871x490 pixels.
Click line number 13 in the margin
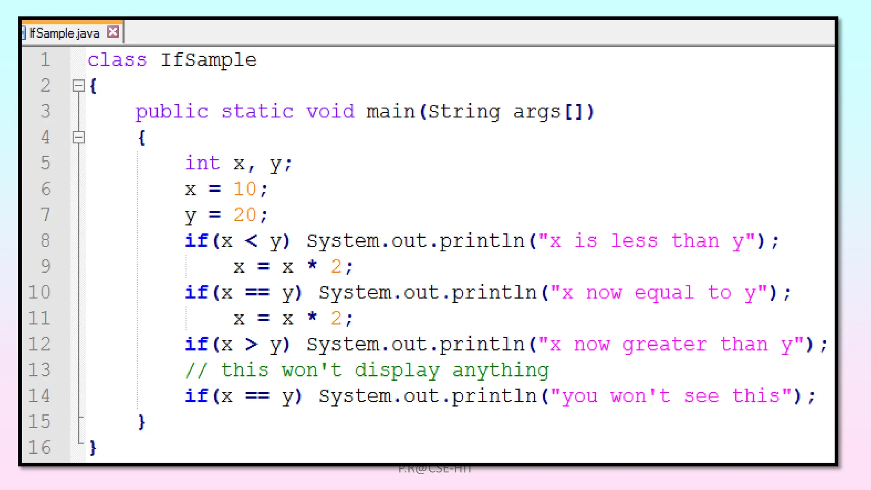(x=40, y=370)
